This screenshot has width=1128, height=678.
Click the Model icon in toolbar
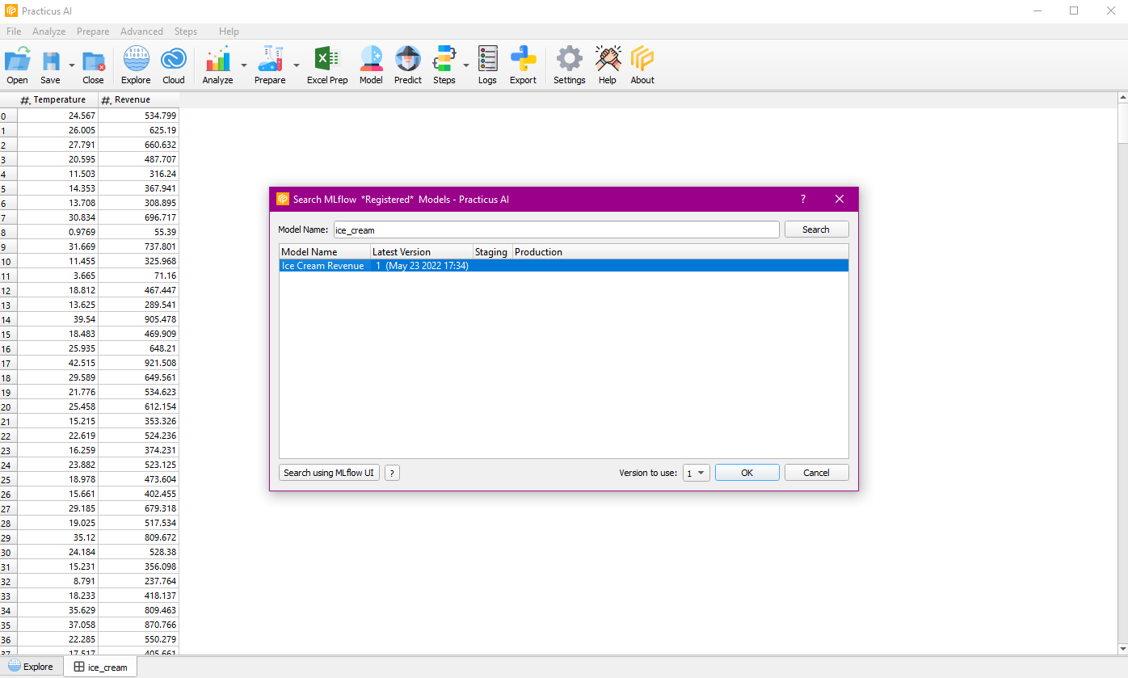point(371,65)
